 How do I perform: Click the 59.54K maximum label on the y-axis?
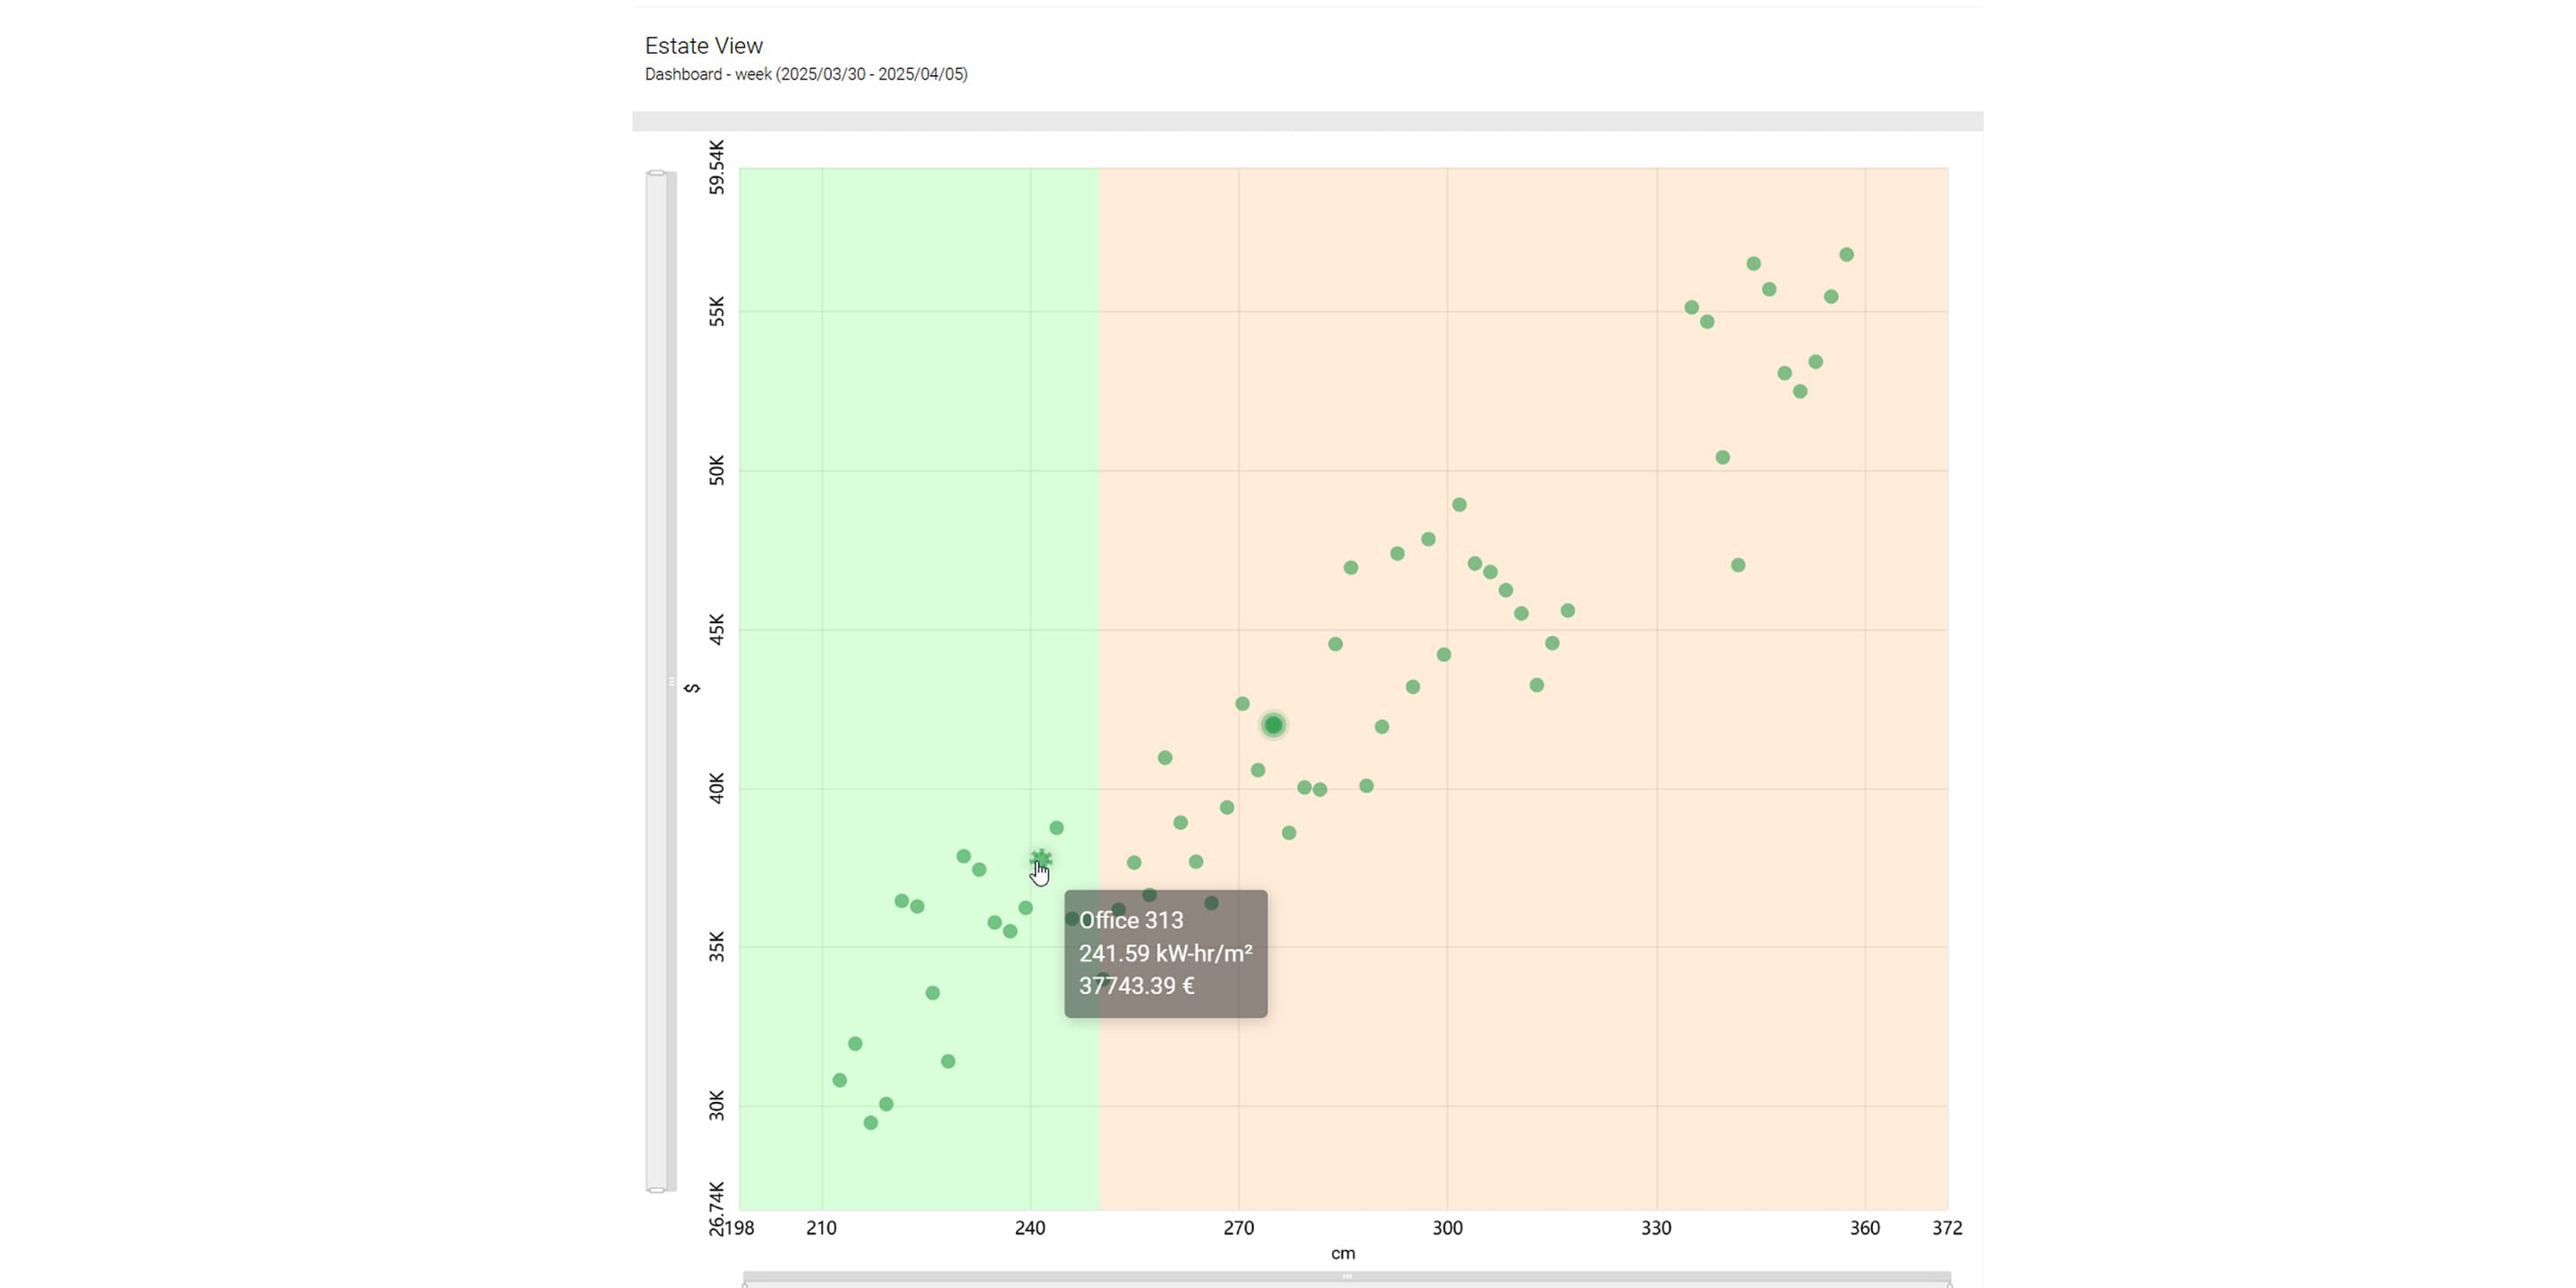pyautogui.click(x=716, y=167)
